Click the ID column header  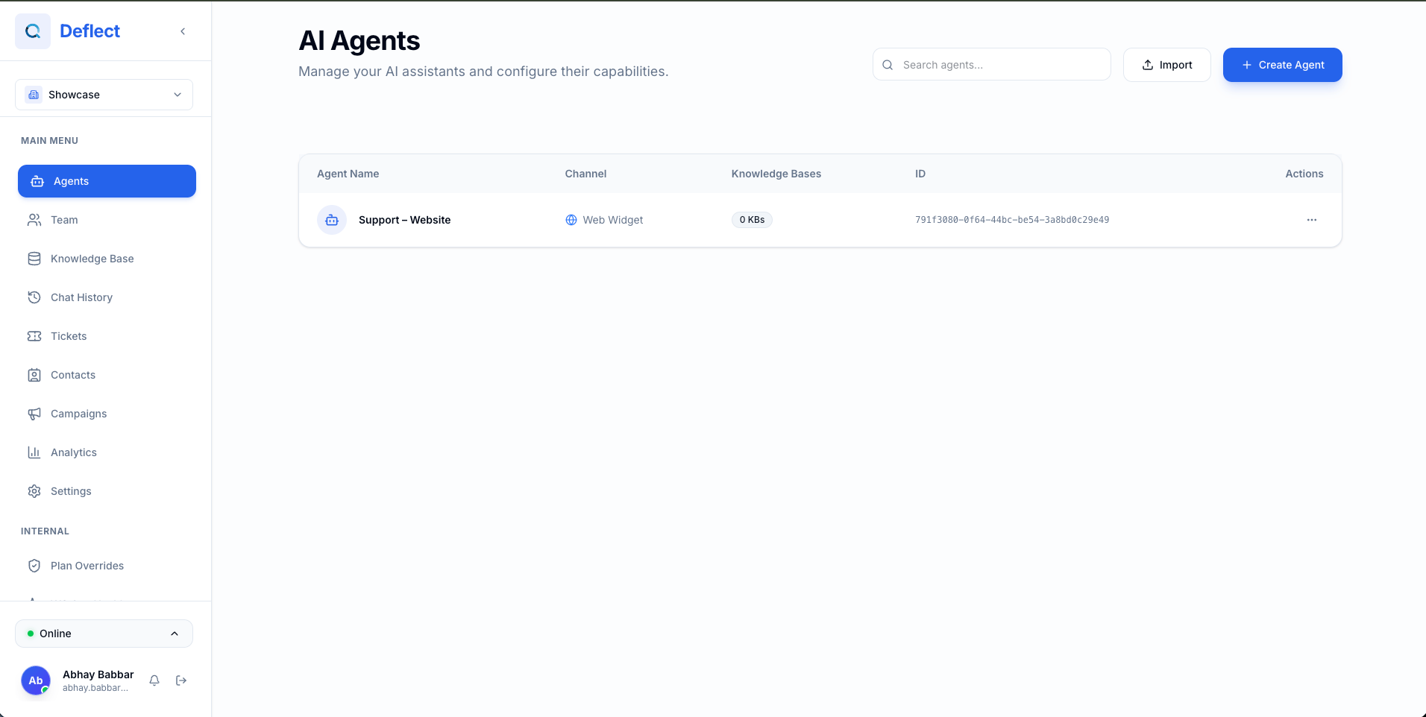pos(920,174)
